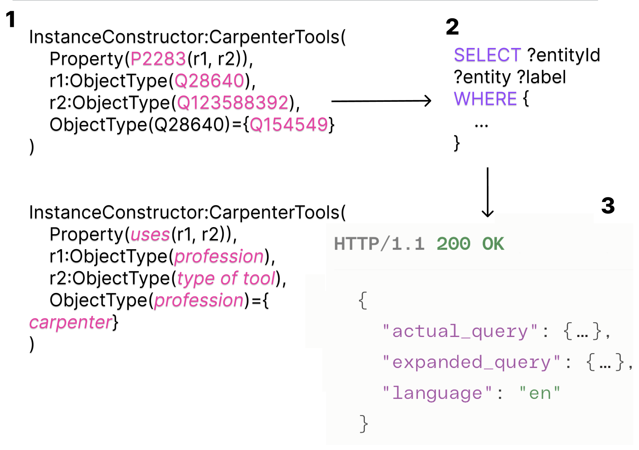Image resolution: width=639 pixels, height=450 pixels.
Task: Expand the collapsed actual_query object
Action: point(582,331)
